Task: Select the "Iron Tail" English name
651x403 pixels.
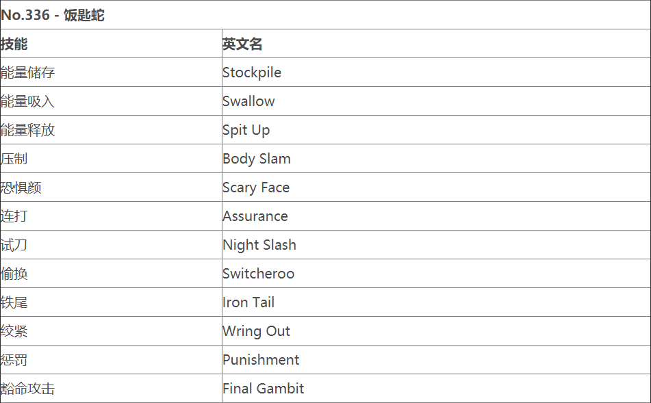Action: [x=248, y=302]
